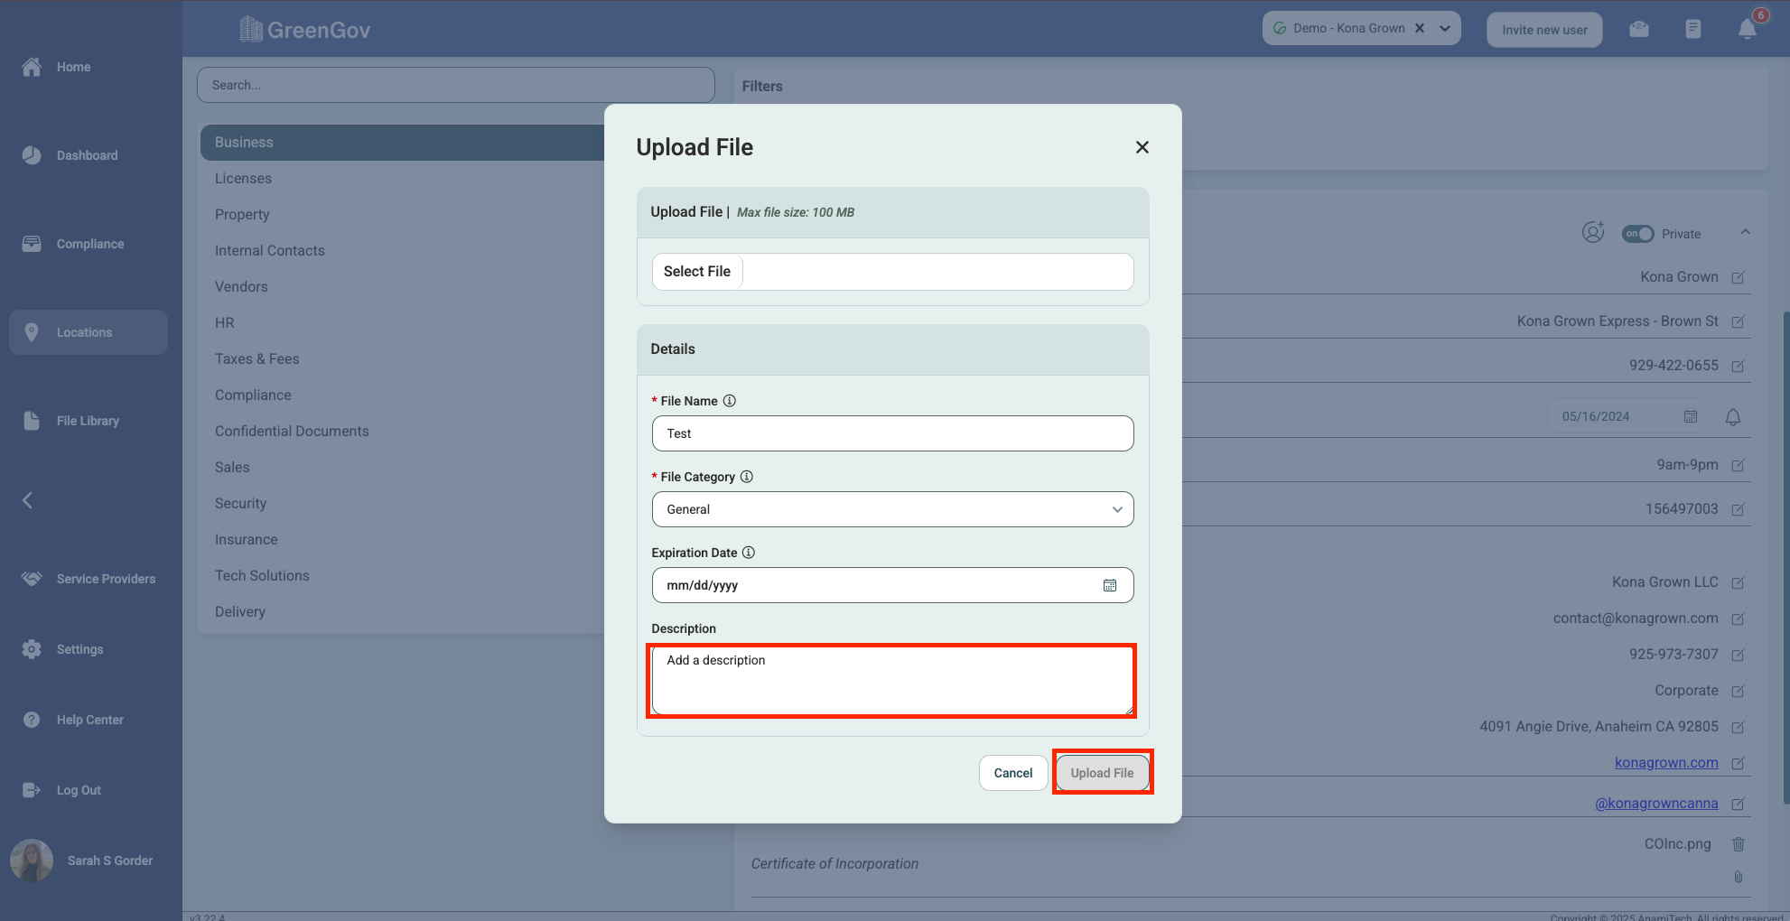Image resolution: width=1790 pixels, height=921 pixels.
Task: Click the File Name info icon
Action: point(730,401)
